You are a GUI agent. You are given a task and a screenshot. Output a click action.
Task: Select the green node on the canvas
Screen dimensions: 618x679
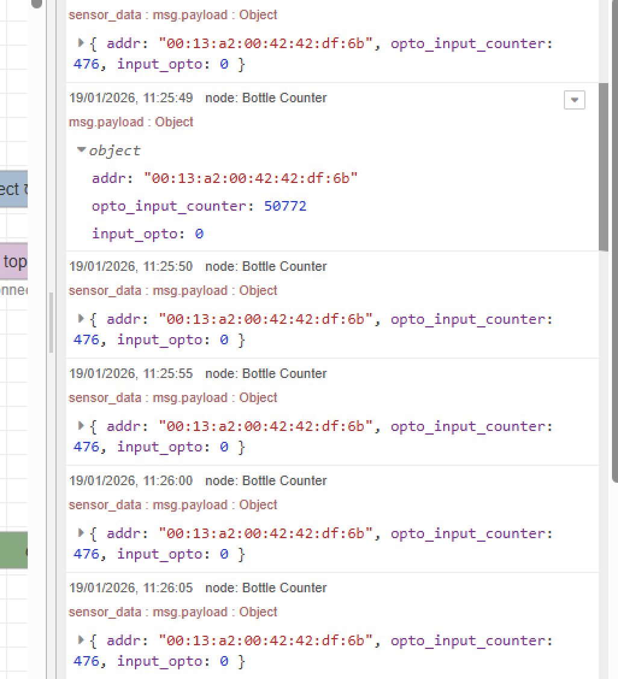14,550
